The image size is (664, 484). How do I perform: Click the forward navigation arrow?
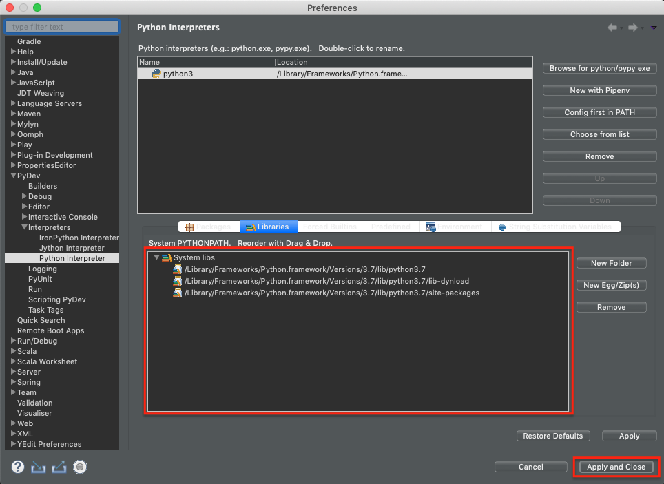pos(633,28)
